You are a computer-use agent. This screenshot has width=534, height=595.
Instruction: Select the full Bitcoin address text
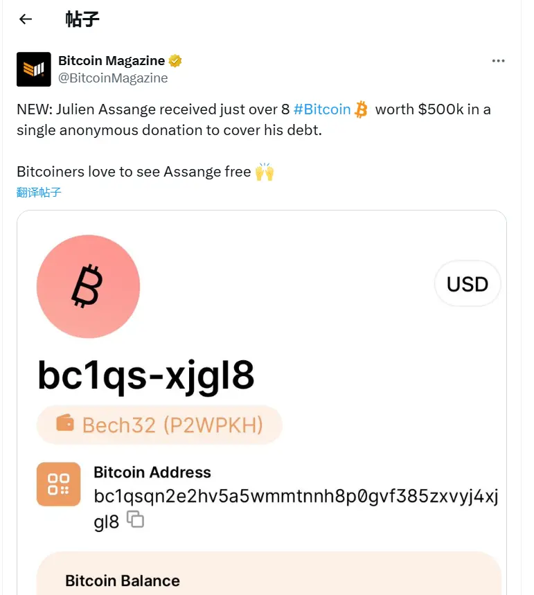(x=296, y=508)
